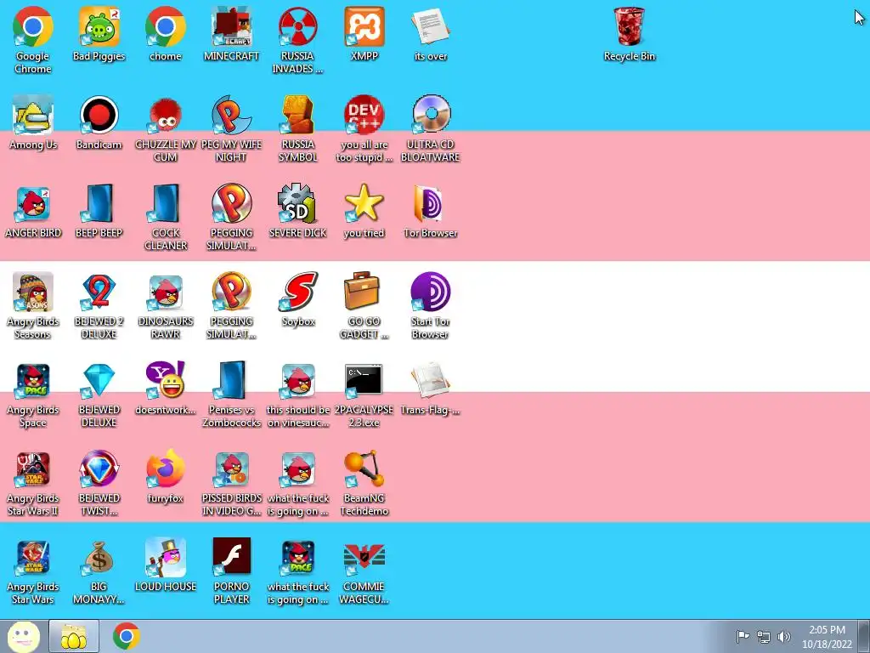Open the pinned eggs folder in taskbar
This screenshot has height=653, width=870.
click(74, 636)
